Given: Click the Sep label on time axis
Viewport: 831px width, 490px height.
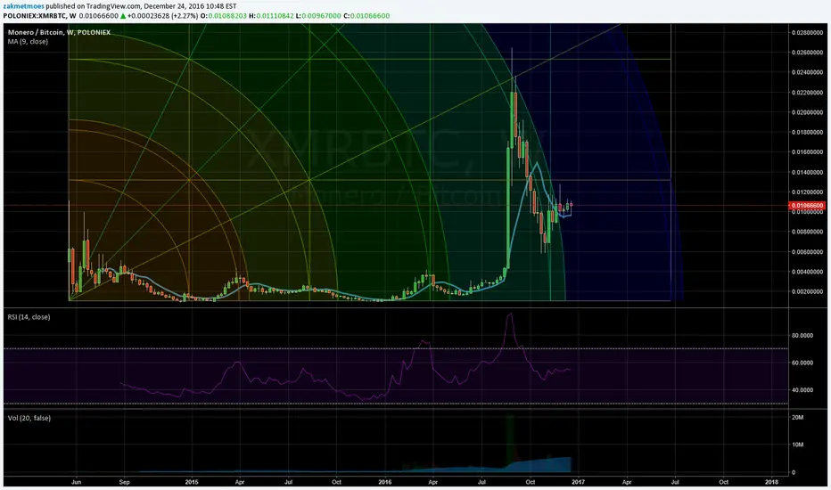Looking at the screenshot, I should [125, 482].
